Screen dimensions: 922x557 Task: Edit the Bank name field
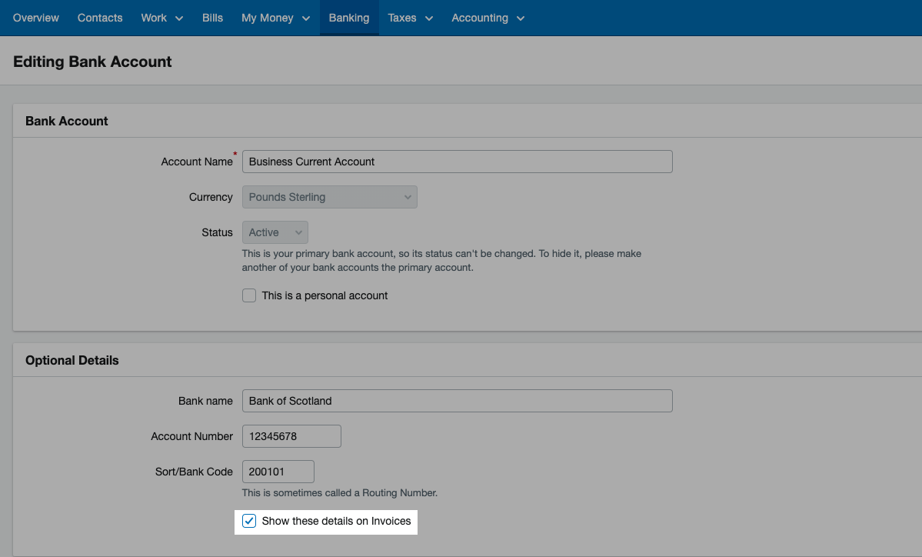[457, 401]
